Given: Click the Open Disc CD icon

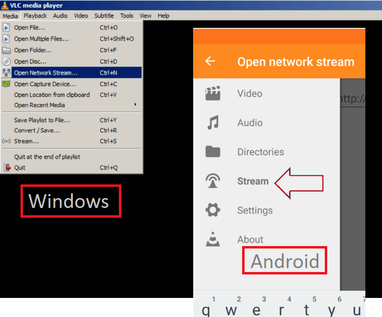Looking at the screenshot, I should tap(6, 62).
